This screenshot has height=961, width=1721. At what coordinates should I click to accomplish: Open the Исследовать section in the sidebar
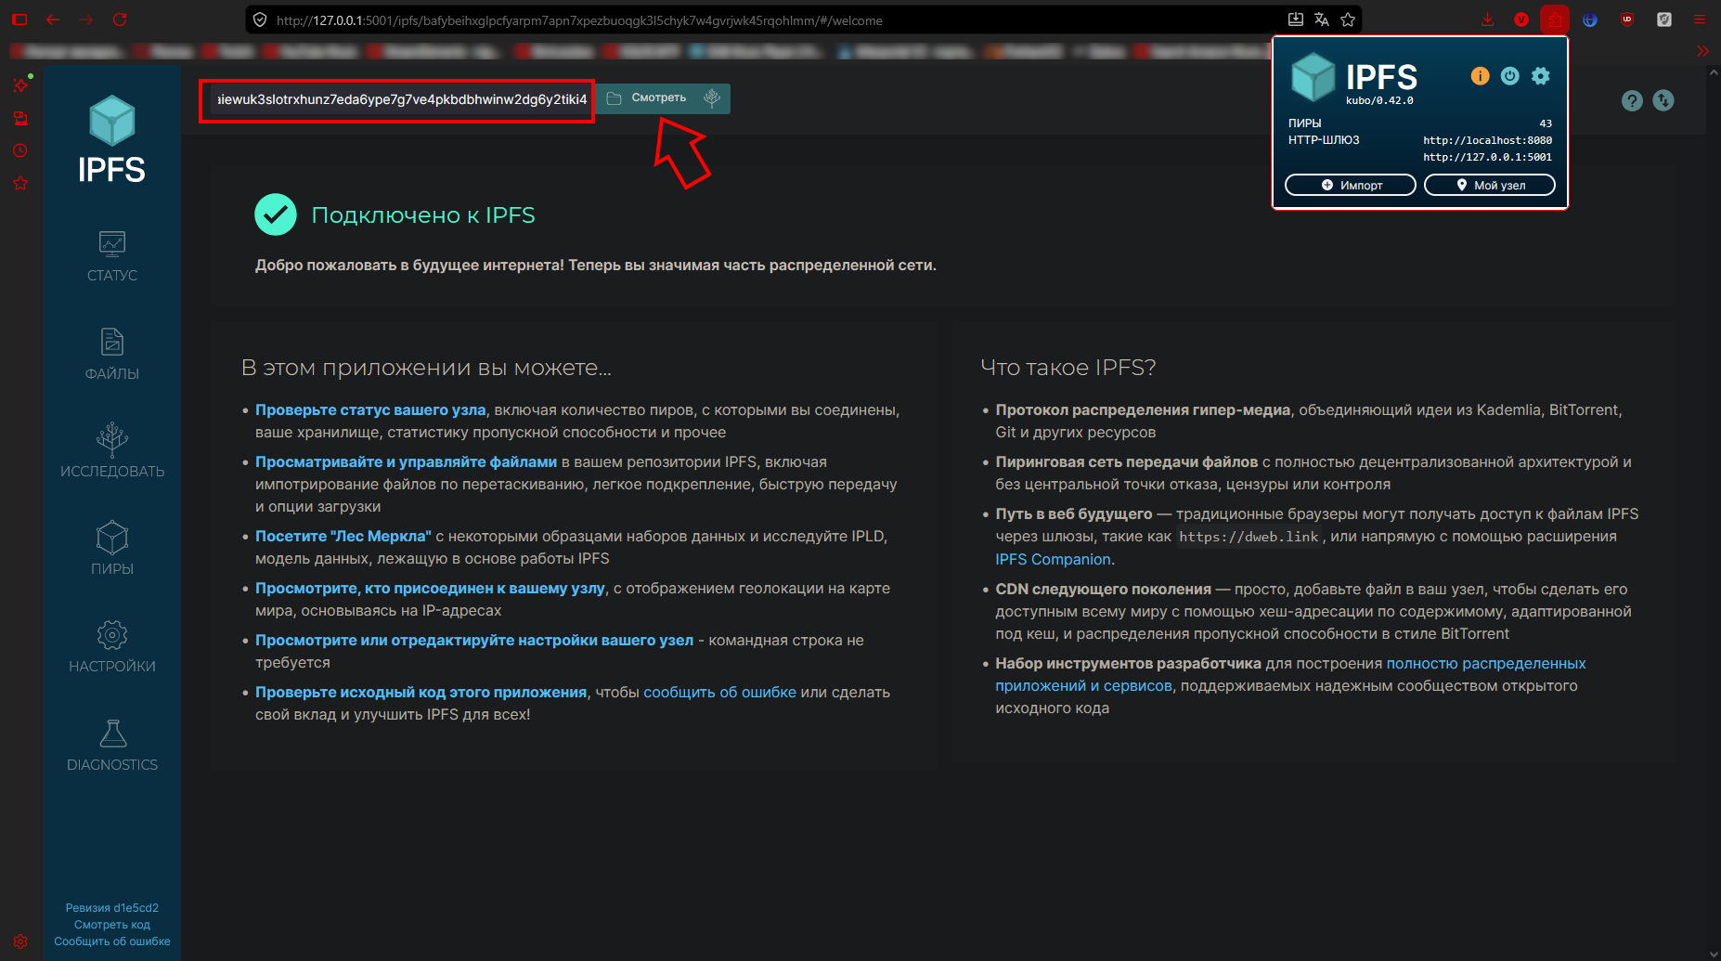[x=112, y=451]
